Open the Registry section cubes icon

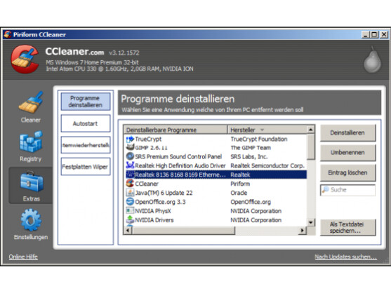(31, 141)
